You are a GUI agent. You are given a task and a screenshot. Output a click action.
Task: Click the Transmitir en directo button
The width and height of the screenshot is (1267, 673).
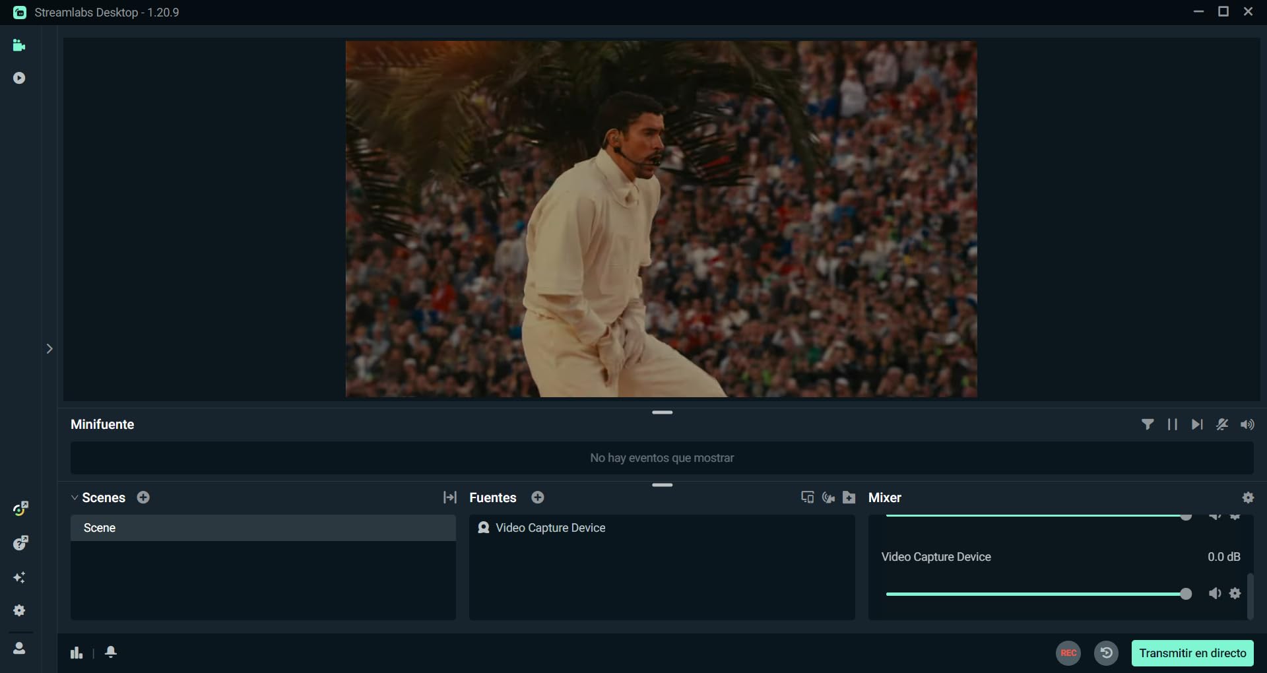[x=1192, y=653]
